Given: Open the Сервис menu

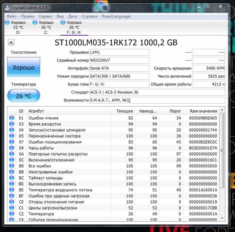Looking at the screenshot, I should coord(46,16).
